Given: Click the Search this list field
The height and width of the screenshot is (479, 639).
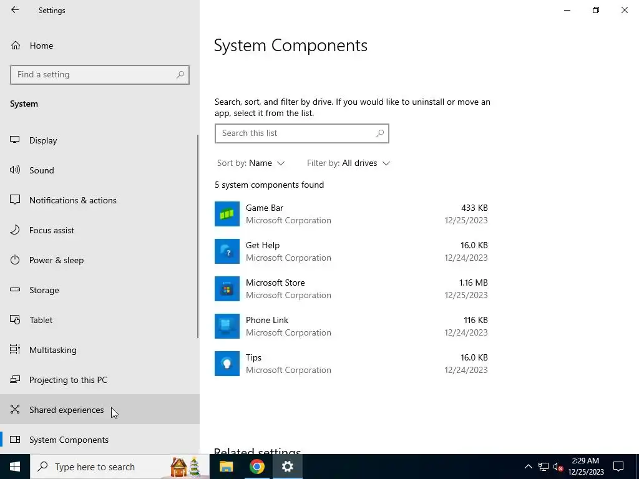Looking at the screenshot, I should tap(302, 133).
